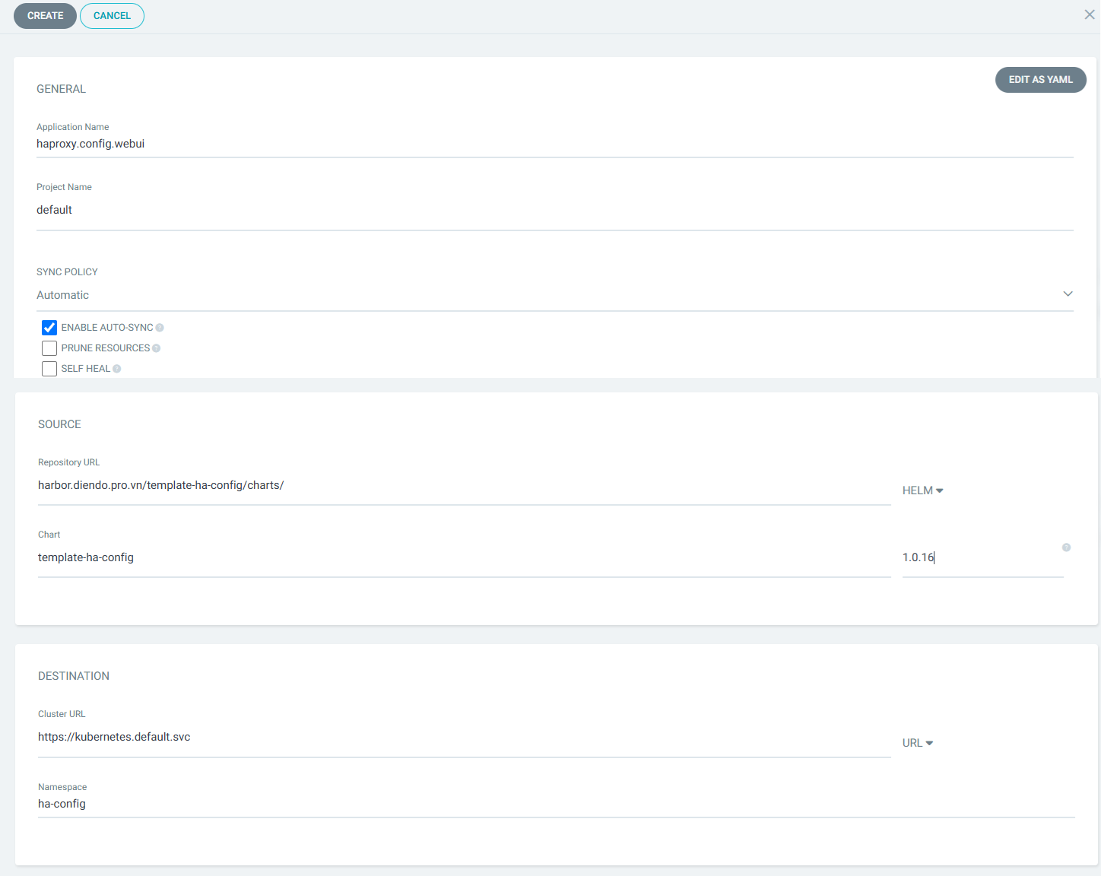Edit the Namespace field ha-config
This screenshot has width=1101, height=876.
tap(556, 804)
